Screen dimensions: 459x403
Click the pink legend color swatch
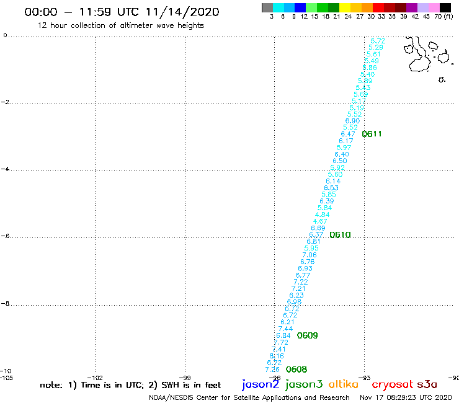point(434,7)
